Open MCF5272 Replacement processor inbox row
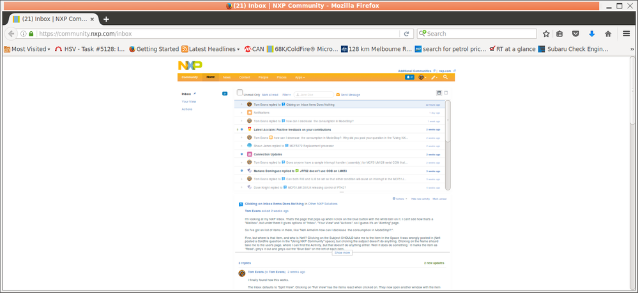 tap(340, 146)
